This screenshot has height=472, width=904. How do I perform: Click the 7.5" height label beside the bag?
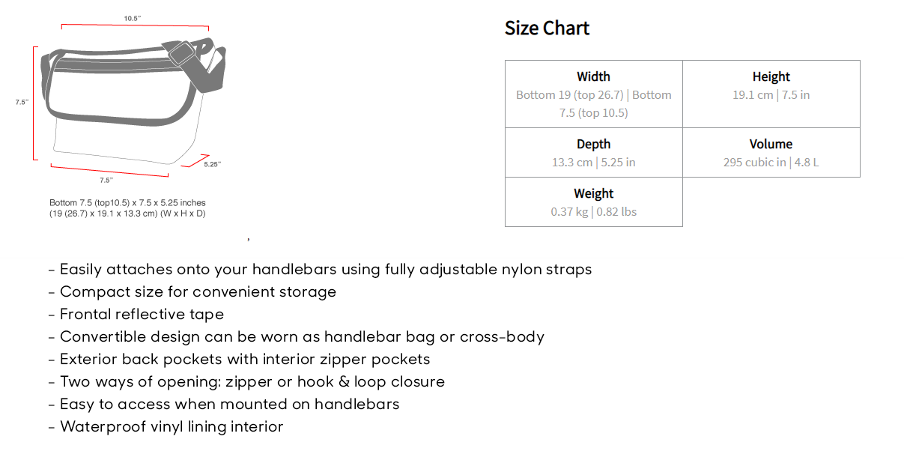pyautogui.click(x=22, y=102)
